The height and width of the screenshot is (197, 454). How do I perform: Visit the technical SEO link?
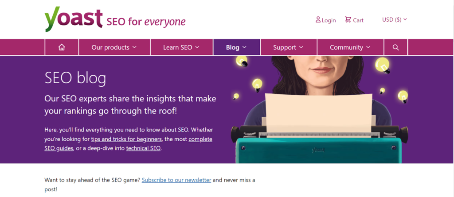pos(143,148)
